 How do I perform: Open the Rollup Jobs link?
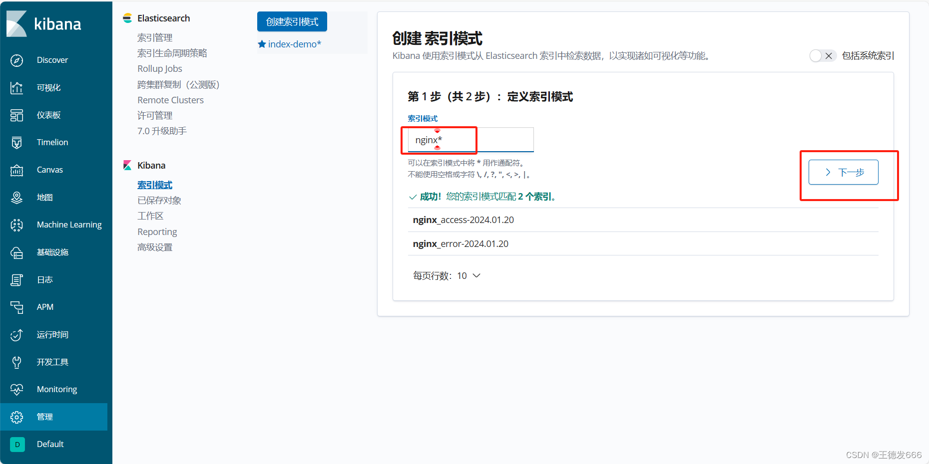(x=160, y=68)
